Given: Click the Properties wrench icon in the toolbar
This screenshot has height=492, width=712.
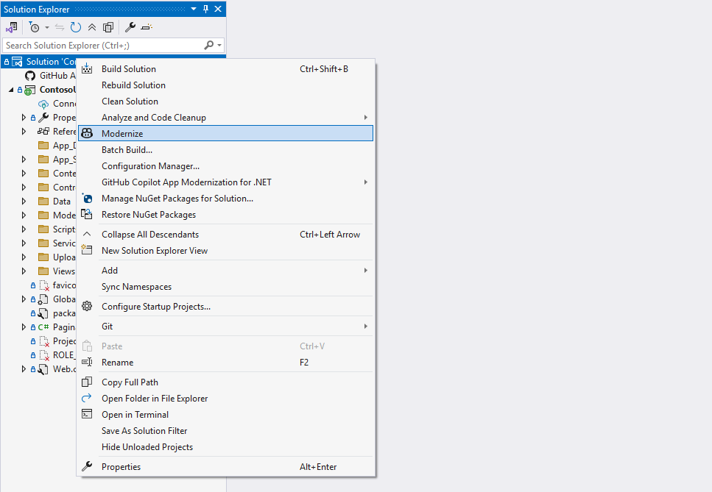Looking at the screenshot, I should (130, 27).
